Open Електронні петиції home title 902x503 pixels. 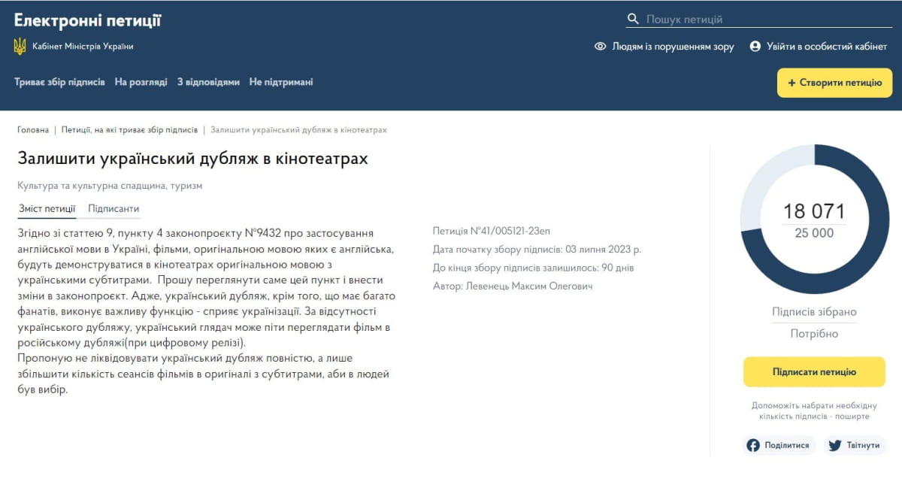click(x=88, y=20)
